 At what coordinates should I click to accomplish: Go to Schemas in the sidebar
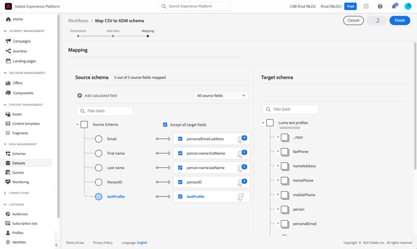[x=18, y=154]
